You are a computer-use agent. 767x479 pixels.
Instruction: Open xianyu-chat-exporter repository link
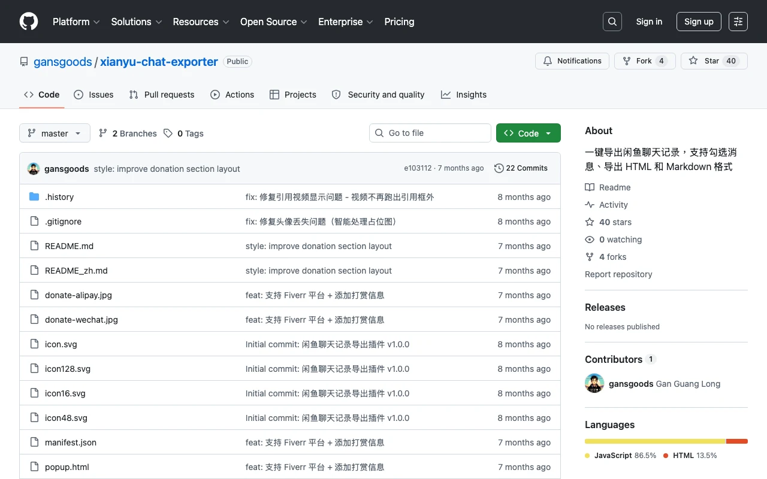[159, 62]
